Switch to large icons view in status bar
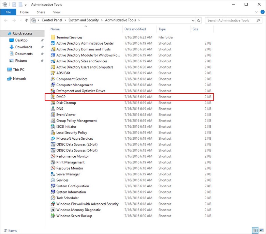Viewport: 266px width, 234px height. pyautogui.click(x=262, y=230)
